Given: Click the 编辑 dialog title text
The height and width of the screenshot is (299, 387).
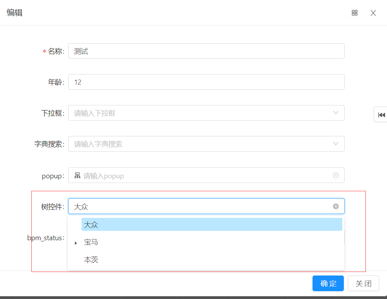Looking at the screenshot, I should click(x=15, y=13).
